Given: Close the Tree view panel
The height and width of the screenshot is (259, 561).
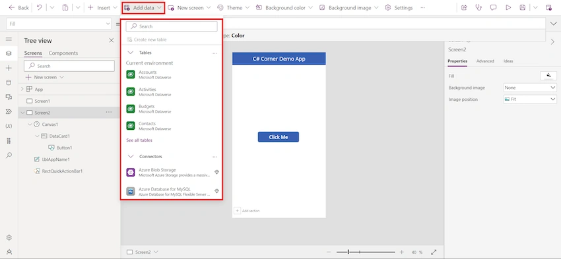Looking at the screenshot, I should pos(112,40).
